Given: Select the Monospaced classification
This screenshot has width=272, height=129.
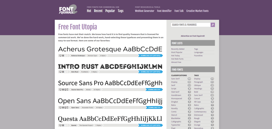Looking at the screenshot, I should (x=177, y=98).
